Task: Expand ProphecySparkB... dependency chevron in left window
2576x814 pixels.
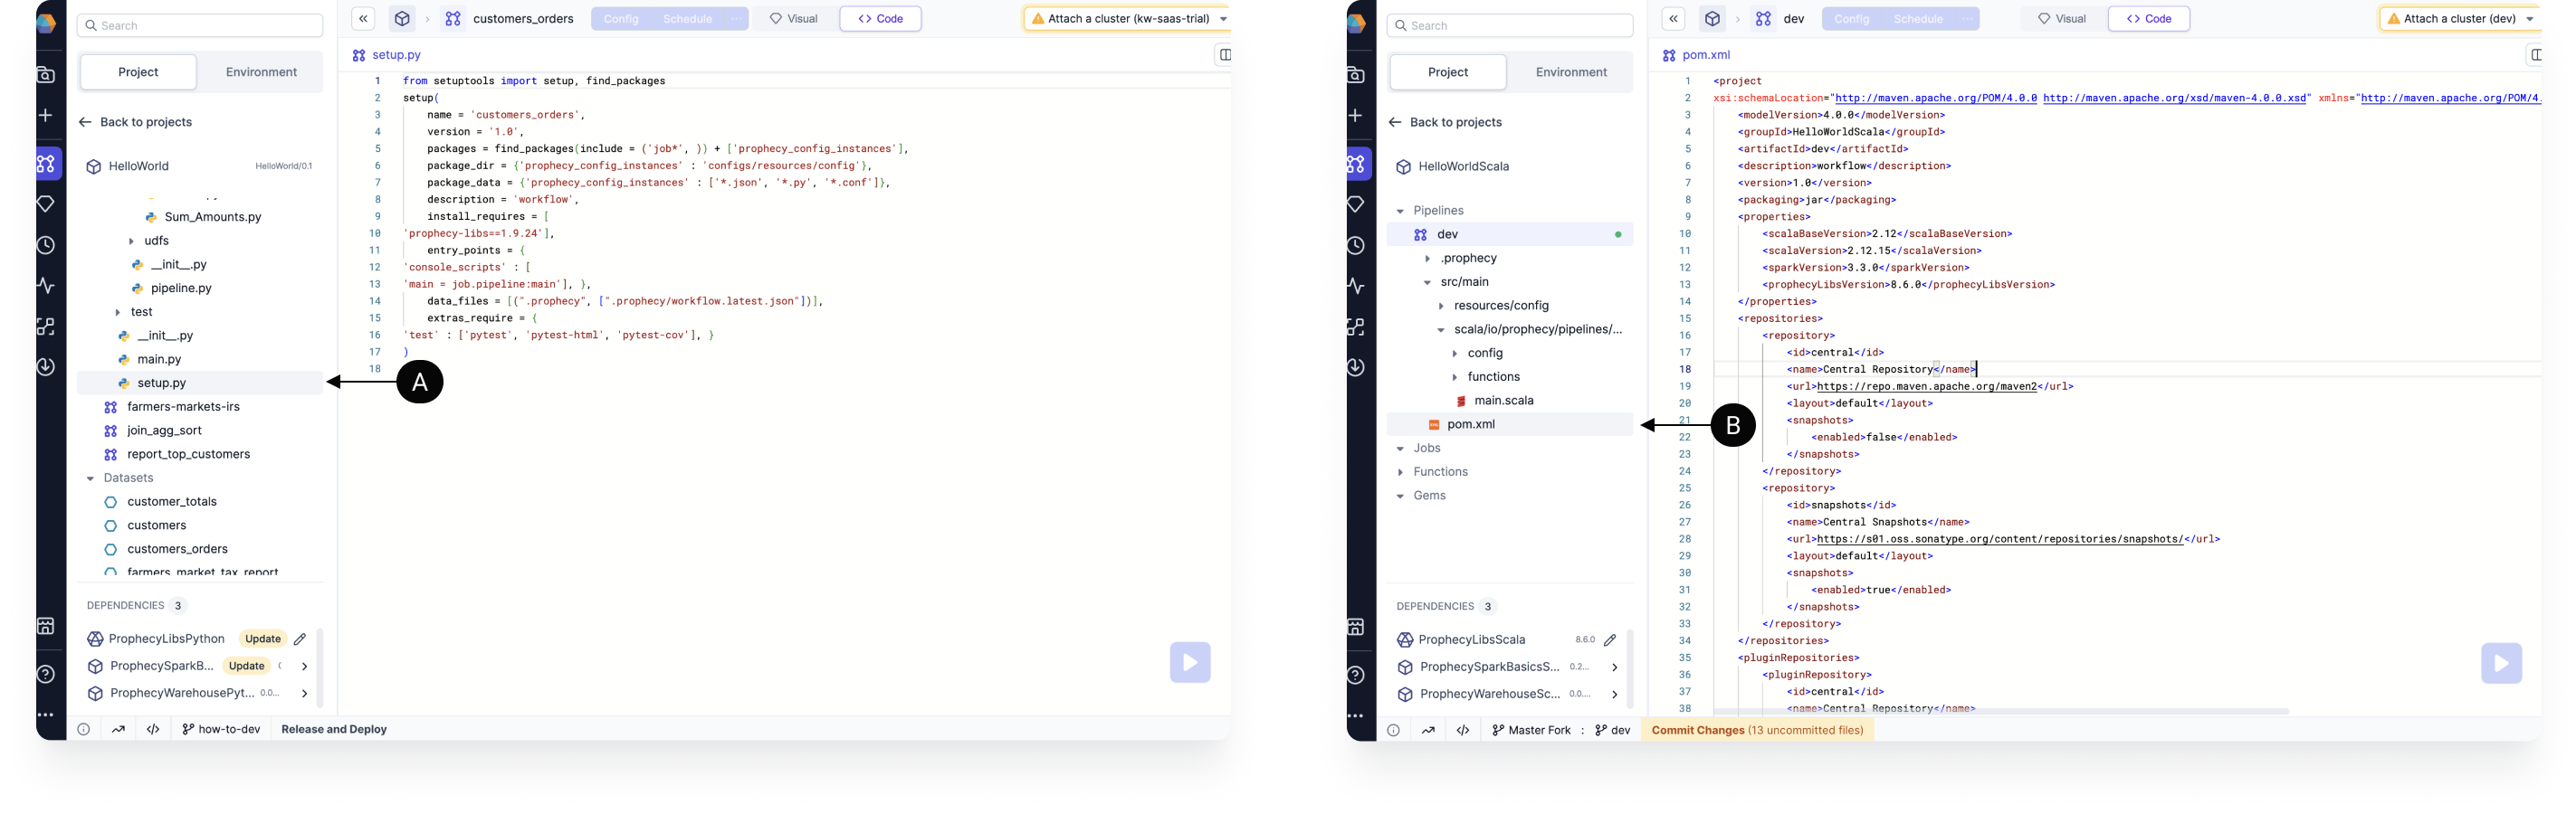Action: (x=304, y=667)
